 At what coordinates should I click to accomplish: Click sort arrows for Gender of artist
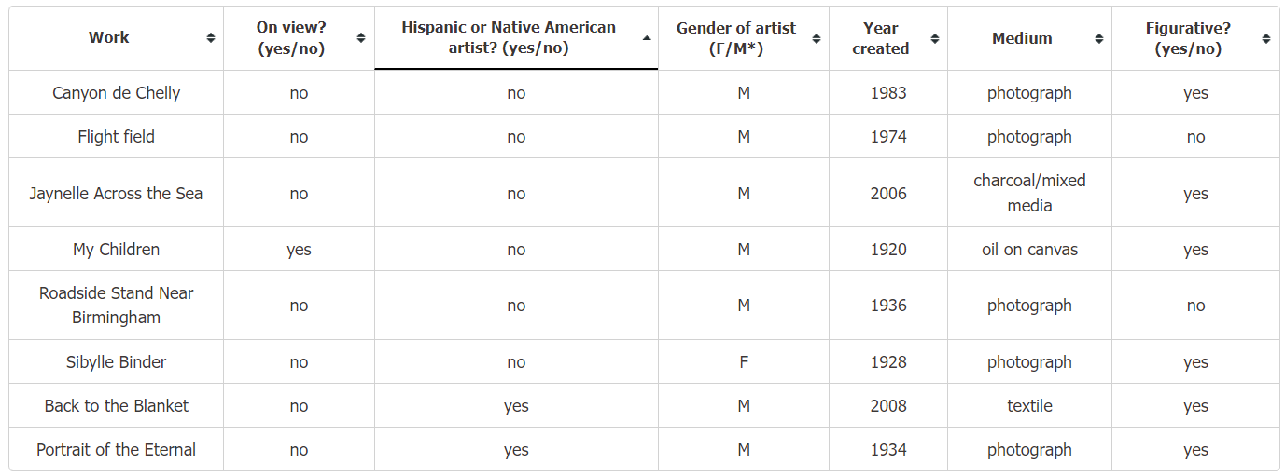tap(817, 38)
